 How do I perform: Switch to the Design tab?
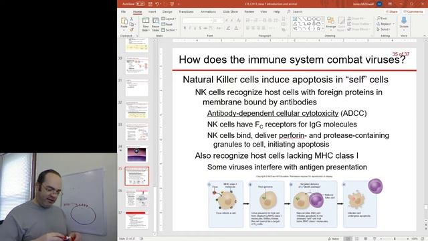point(167,12)
